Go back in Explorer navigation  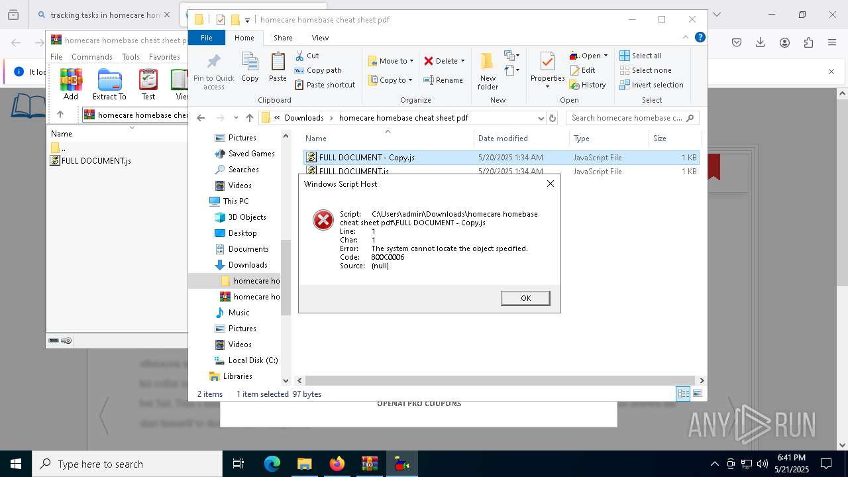[x=201, y=118]
